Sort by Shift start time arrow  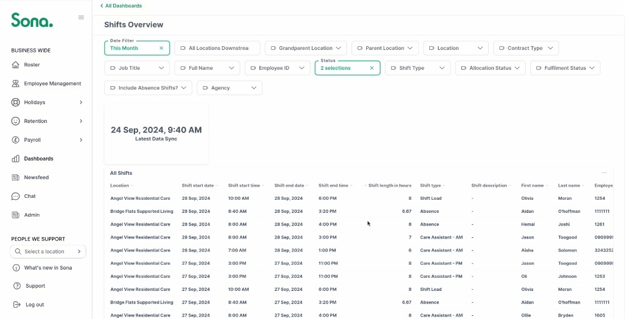click(263, 185)
